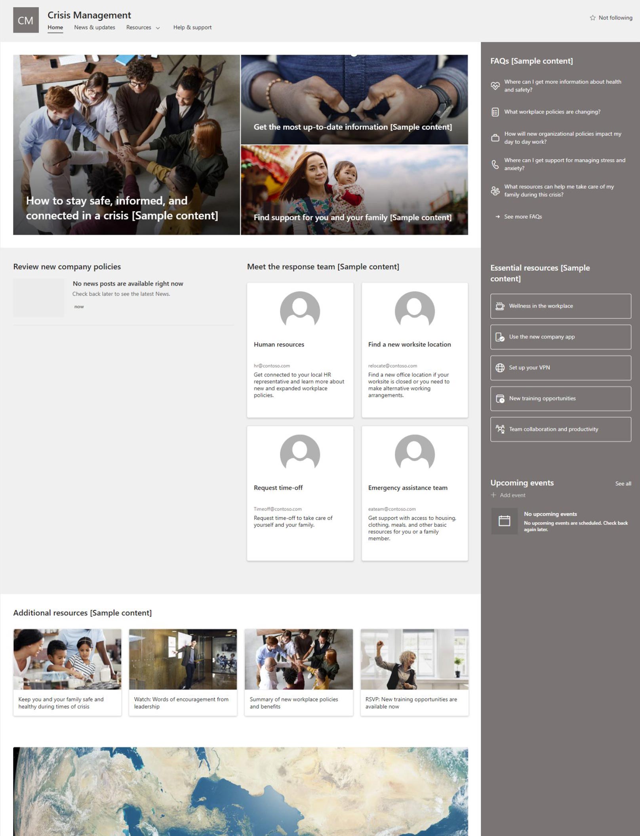
Task: Click 'No news posts are available right now'
Action: pyautogui.click(x=128, y=284)
